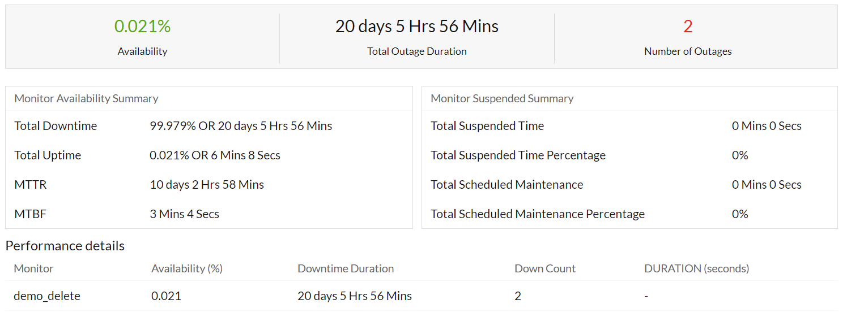This screenshot has width=847, height=317.
Task: Click the Total Suspended Time Percentage value
Action: (740, 155)
